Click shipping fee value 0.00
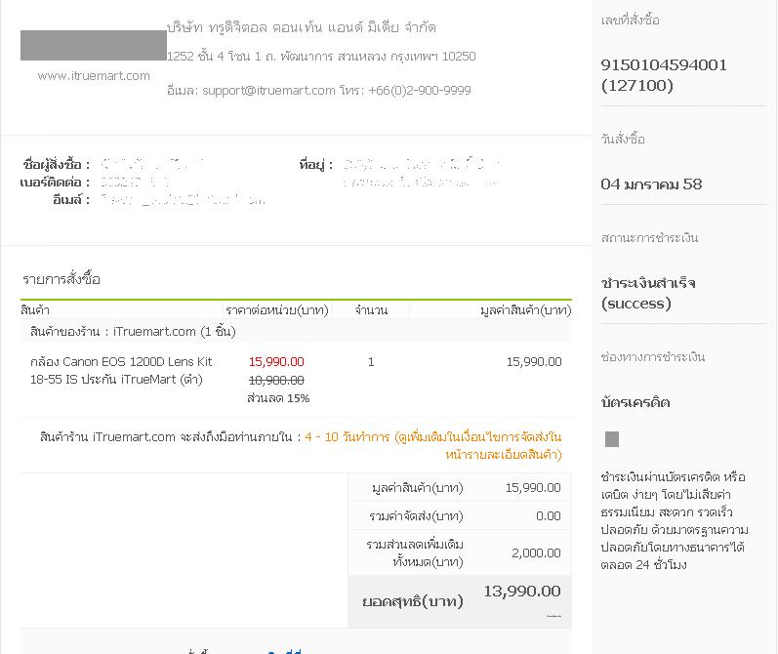This screenshot has width=778, height=654. click(549, 516)
